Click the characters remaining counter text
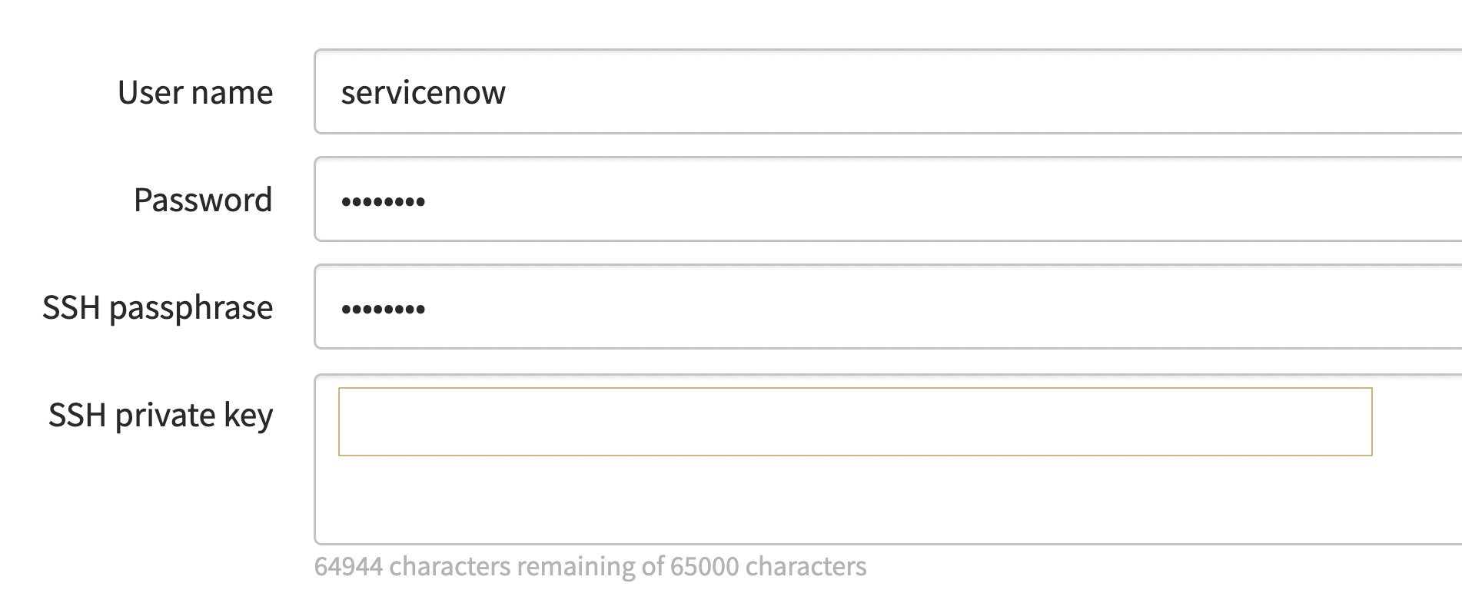This screenshot has width=1462, height=613. click(590, 567)
